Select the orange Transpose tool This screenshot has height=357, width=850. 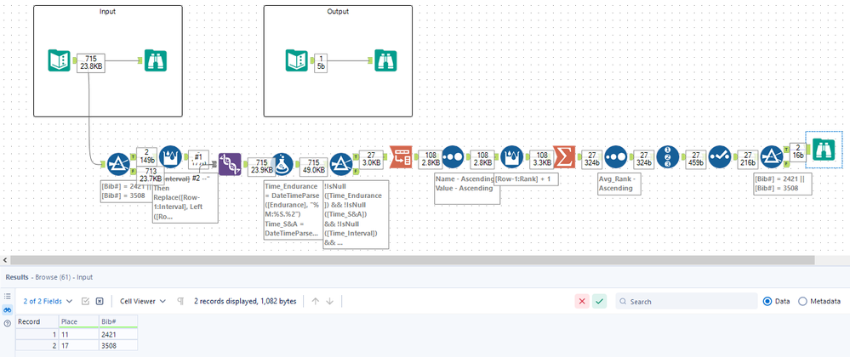point(401,156)
